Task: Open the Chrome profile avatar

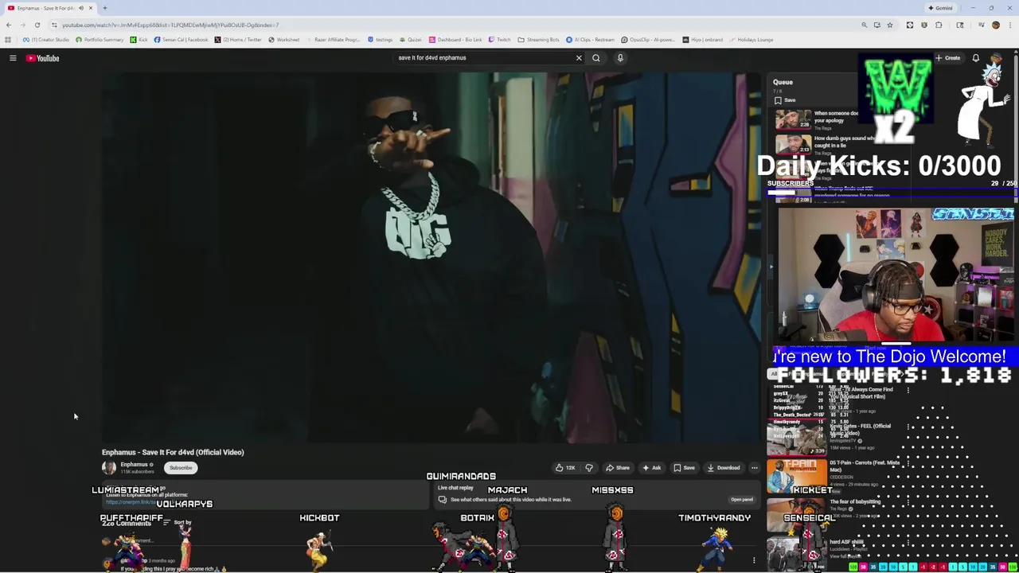Action: coord(995,25)
